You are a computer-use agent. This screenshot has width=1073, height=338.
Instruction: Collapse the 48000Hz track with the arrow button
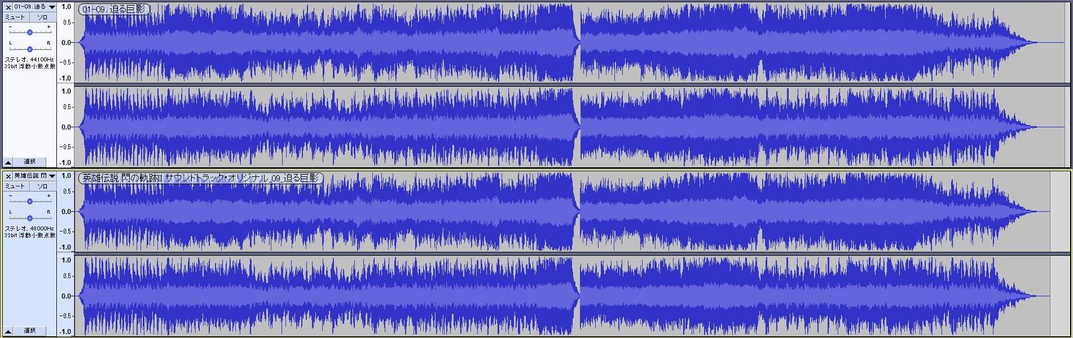pyautogui.click(x=8, y=331)
